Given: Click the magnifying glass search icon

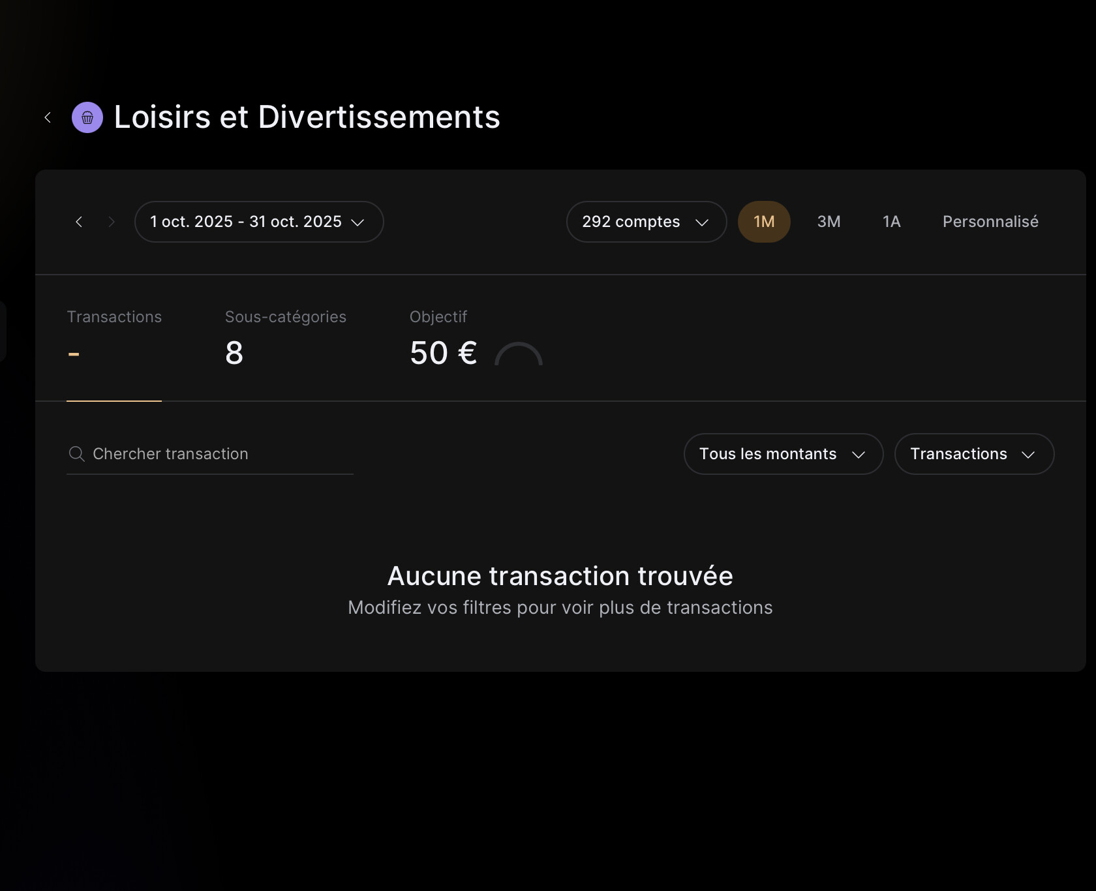Looking at the screenshot, I should point(76,454).
